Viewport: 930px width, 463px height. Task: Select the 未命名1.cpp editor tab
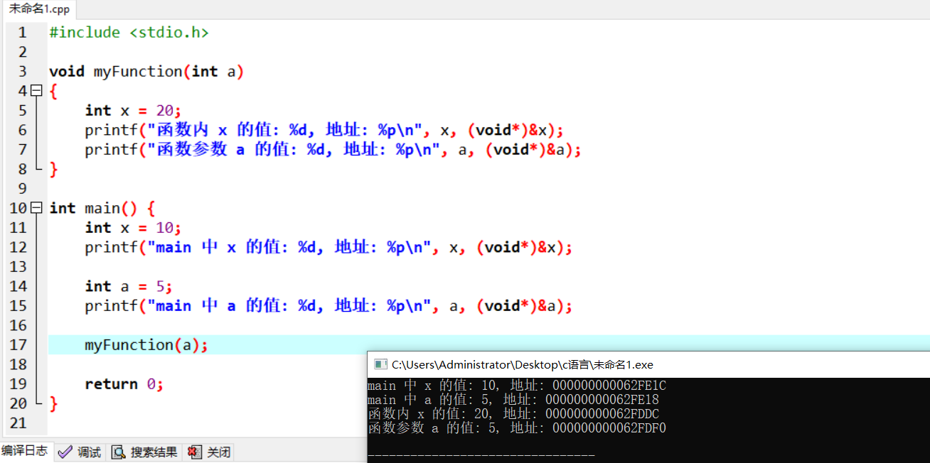coord(38,9)
